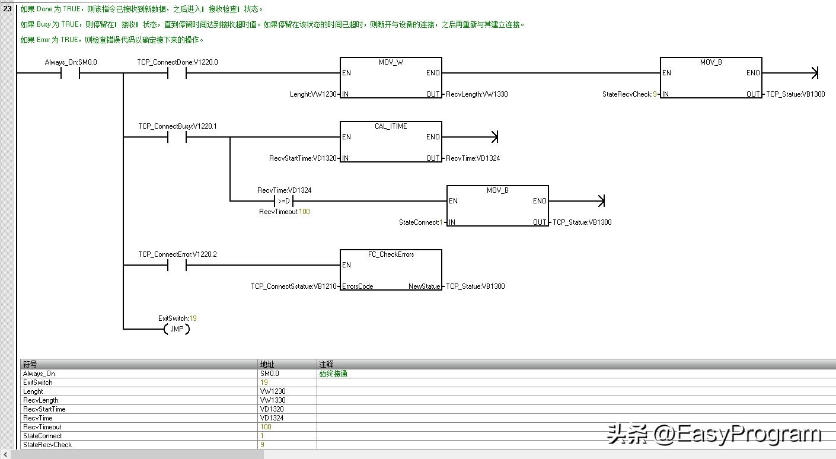Select the MOV_W instruction block
Screen dimensions: 836x459
click(x=390, y=77)
